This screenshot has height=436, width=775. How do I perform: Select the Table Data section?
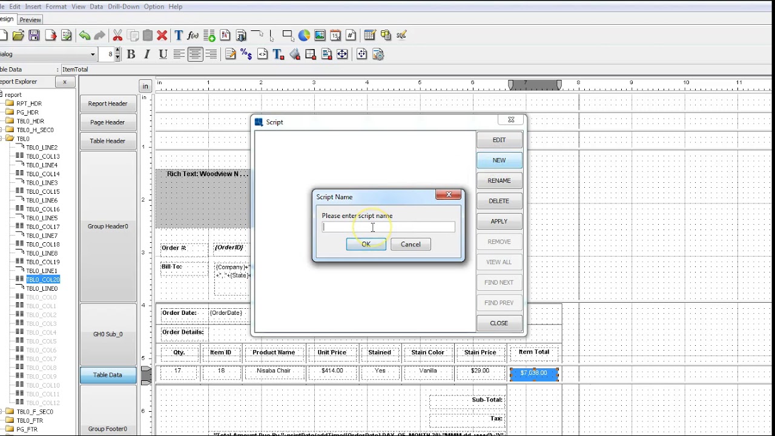click(108, 375)
